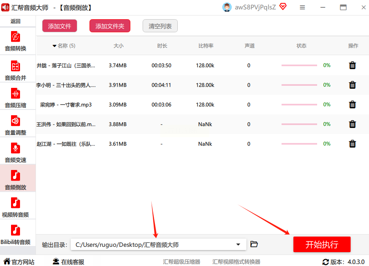Sort by 名称 (5) column header
This screenshot has width=369, height=266.
click(x=64, y=46)
